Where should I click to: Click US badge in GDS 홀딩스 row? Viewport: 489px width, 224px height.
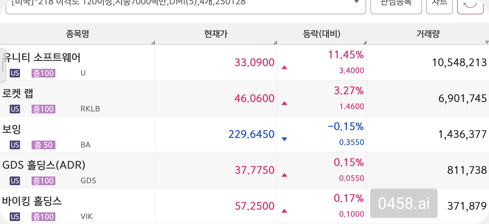pyautogui.click(x=15, y=181)
